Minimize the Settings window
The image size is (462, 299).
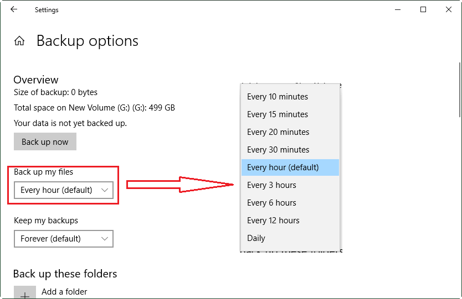[397, 9]
